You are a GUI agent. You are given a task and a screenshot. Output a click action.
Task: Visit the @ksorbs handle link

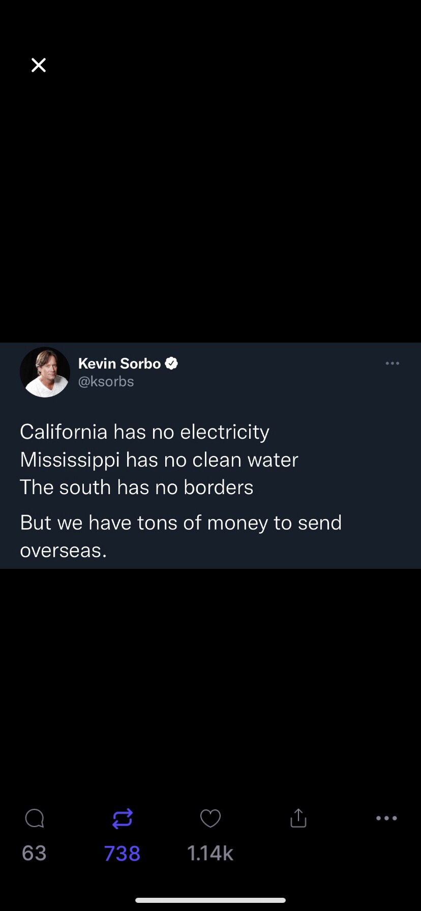(106, 382)
